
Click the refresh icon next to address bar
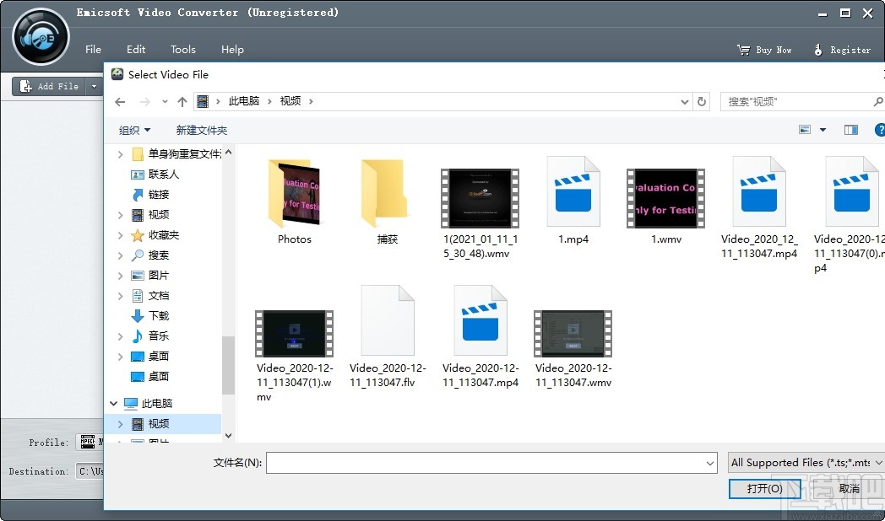click(x=702, y=100)
